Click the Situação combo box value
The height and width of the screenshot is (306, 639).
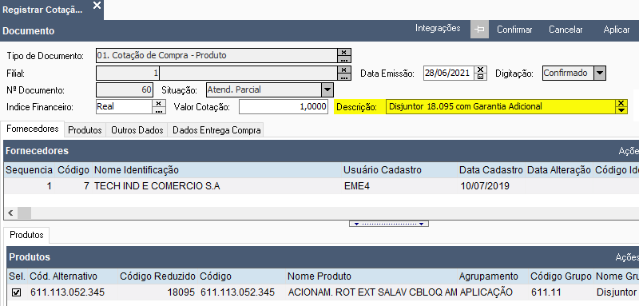tap(264, 89)
